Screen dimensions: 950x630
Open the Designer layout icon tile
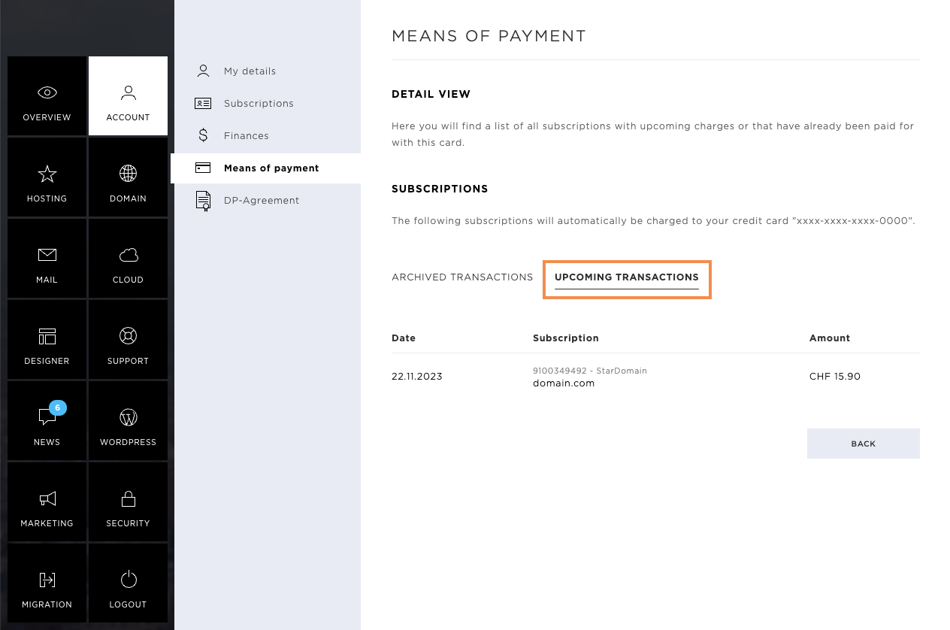pos(47,340)
